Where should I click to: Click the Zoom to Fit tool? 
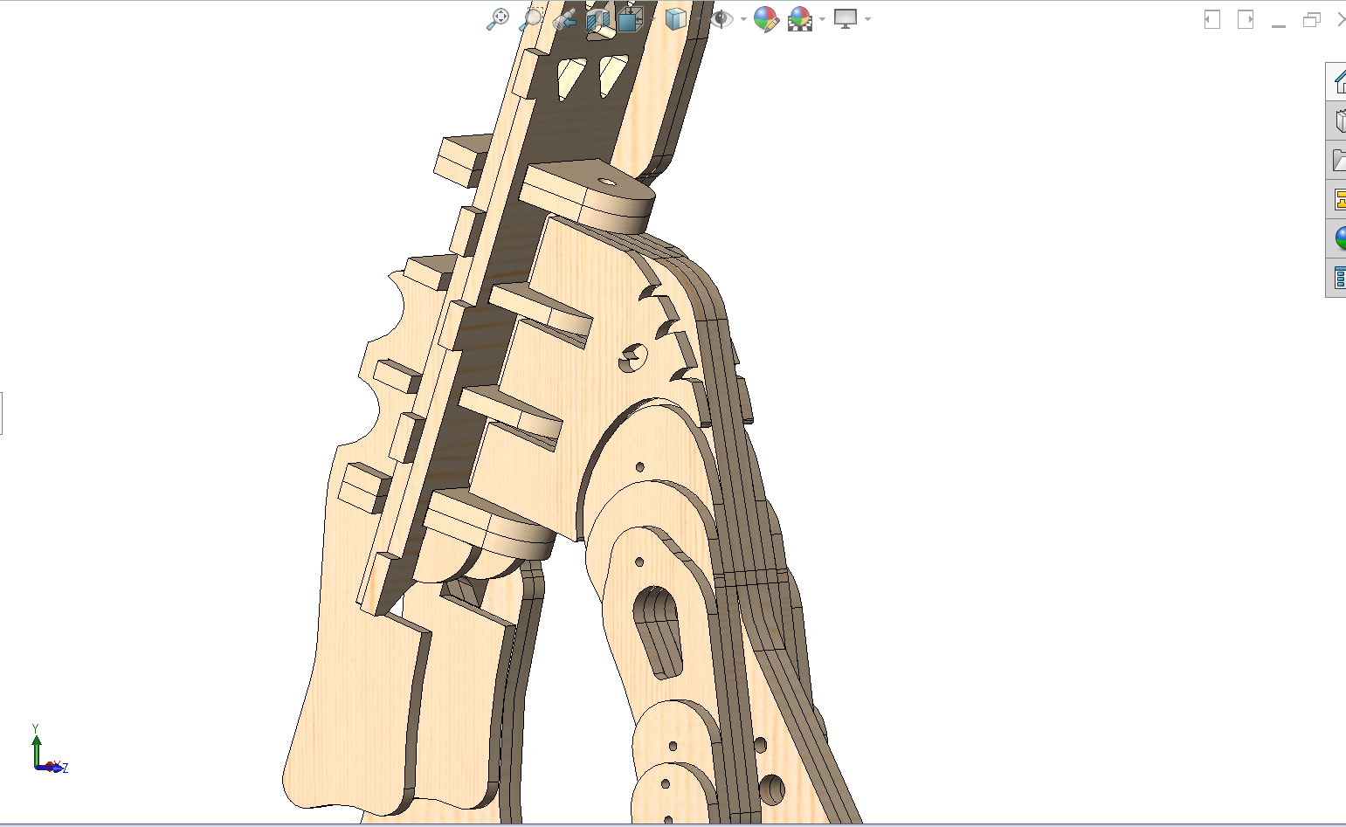coord(498,19)
